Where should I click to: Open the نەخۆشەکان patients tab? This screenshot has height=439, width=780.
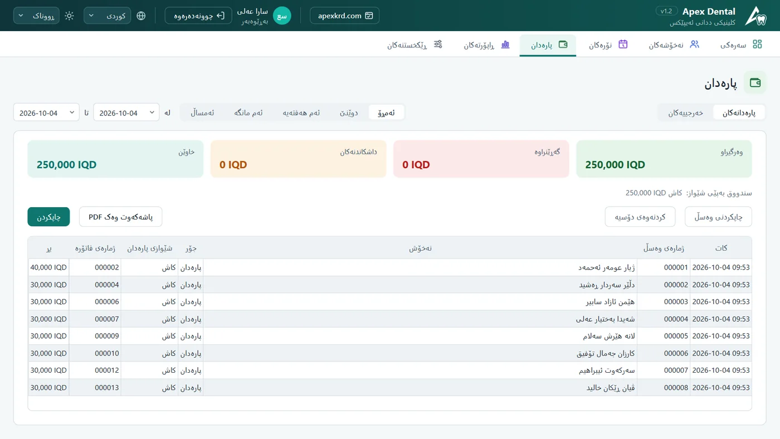pos(674,45)
